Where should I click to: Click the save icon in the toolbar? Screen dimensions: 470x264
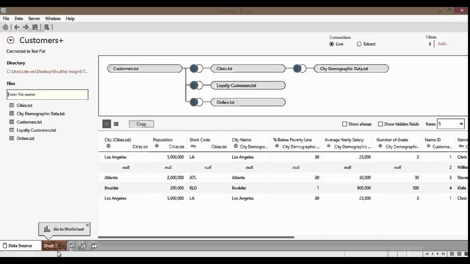point(35,27)
